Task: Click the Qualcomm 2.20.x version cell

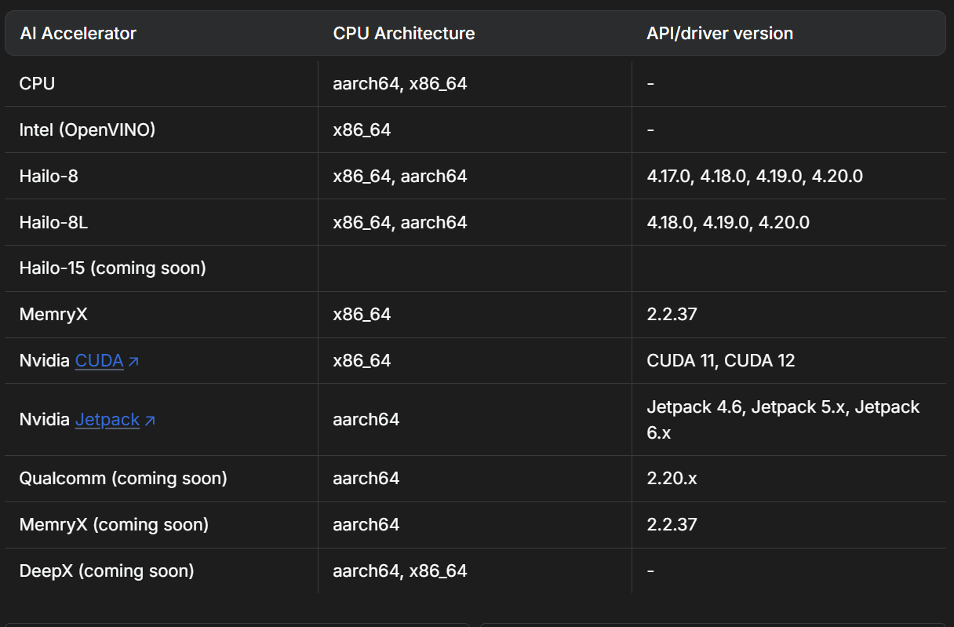Action: pos(672,478)
